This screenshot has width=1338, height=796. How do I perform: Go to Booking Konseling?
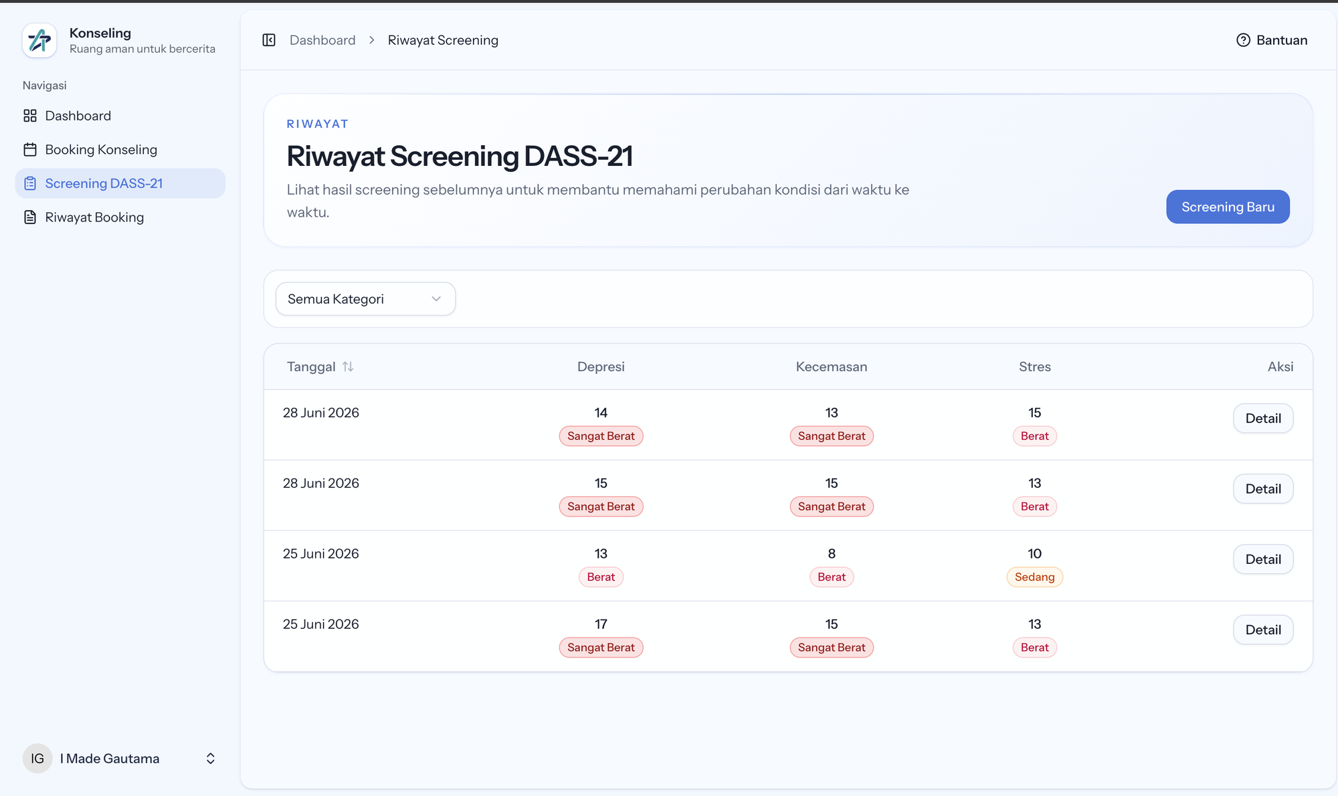click(x=120, y=150)
